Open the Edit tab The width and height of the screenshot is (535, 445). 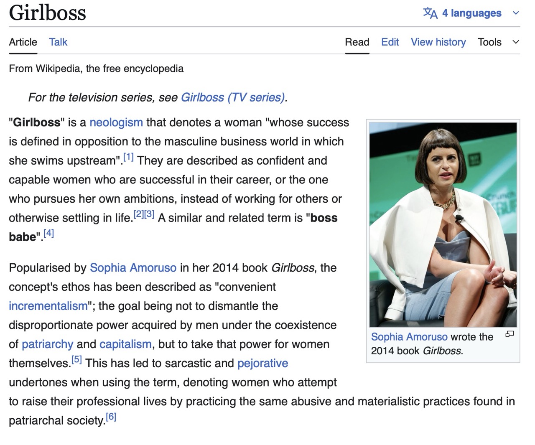point(390,42)
